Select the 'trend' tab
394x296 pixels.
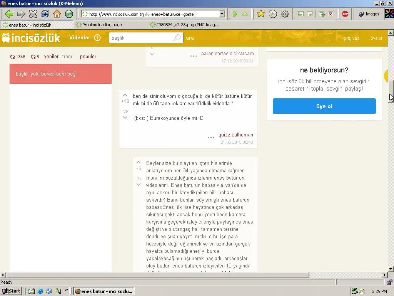[x=68, y=57]
